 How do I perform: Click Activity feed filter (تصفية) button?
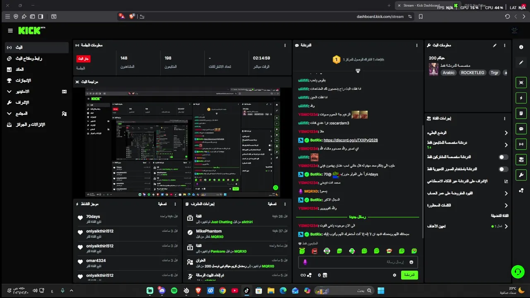coord(162,204)
